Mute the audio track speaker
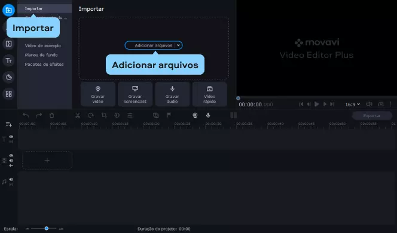The image size is (397, 233). 11,179
